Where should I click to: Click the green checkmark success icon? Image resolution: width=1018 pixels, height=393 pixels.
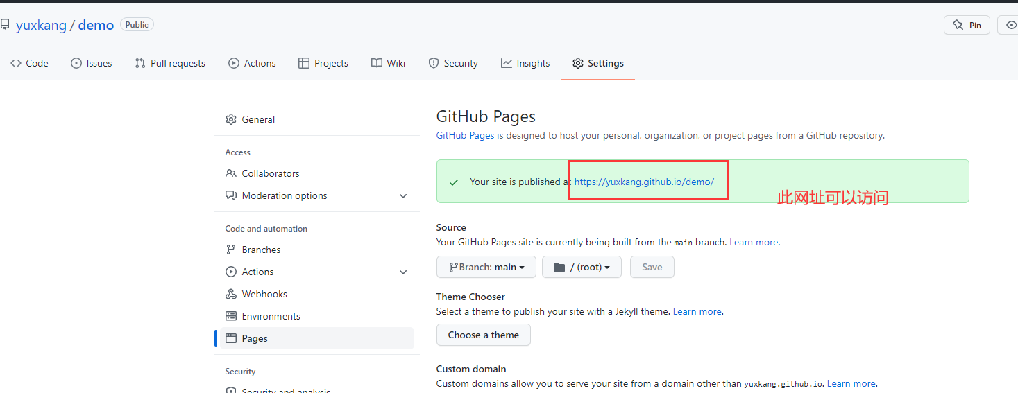pyautogui.click(x=454, y=182)
